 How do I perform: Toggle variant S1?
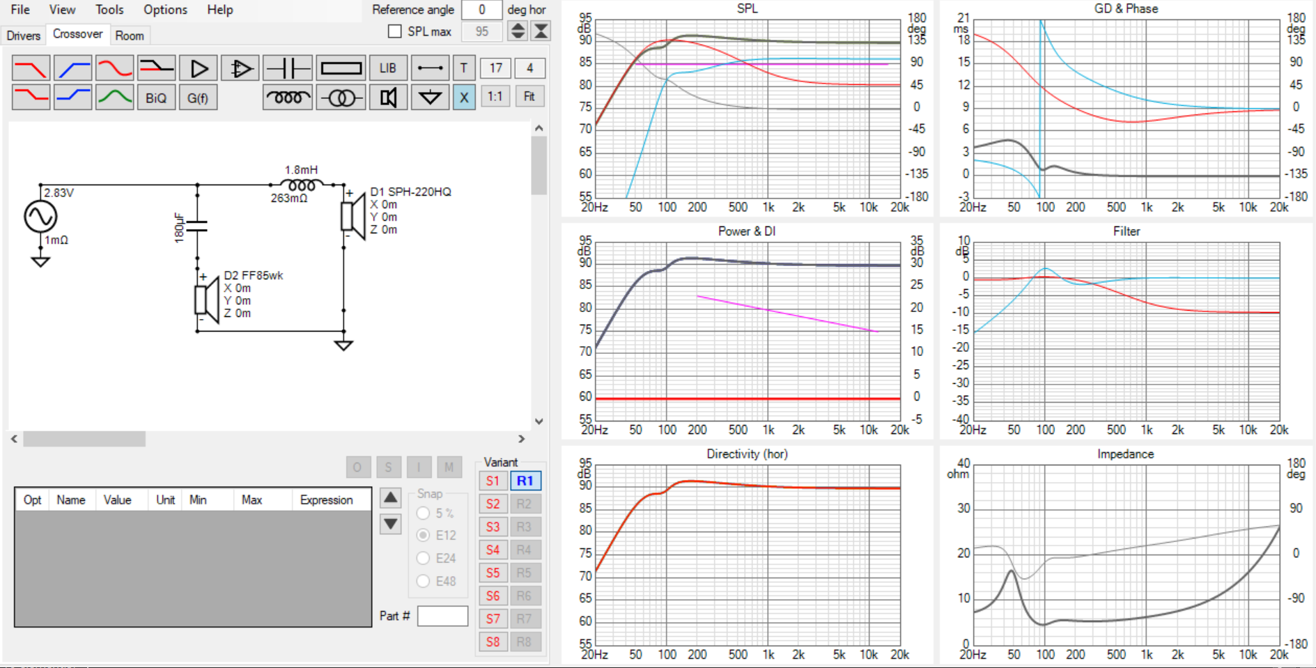pos(493,481)
